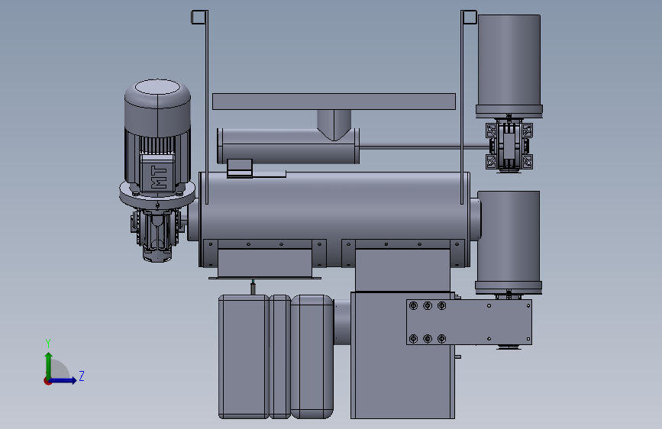Select the small terminal box on top of the drum
The height and width of the screenshot is (429, 662).
[x=240, y=168]
